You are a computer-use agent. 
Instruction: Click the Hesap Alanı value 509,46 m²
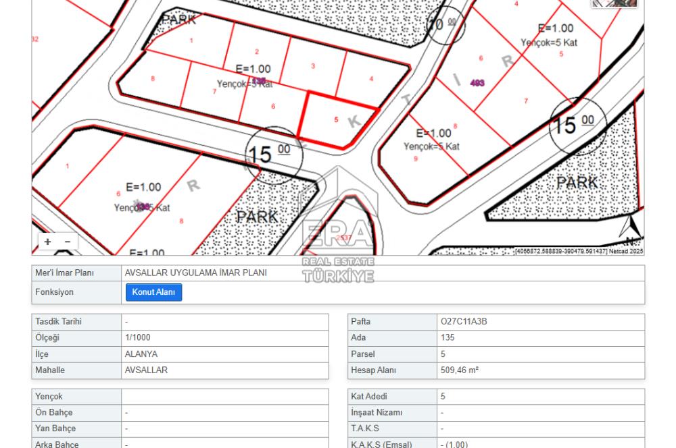[x=460, y=370]
